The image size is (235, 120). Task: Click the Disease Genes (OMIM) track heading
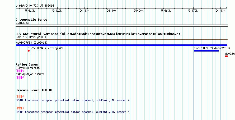click(34, 90)
